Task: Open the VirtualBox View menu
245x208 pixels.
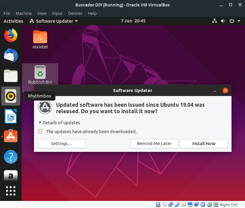Action: pos(42,13)
